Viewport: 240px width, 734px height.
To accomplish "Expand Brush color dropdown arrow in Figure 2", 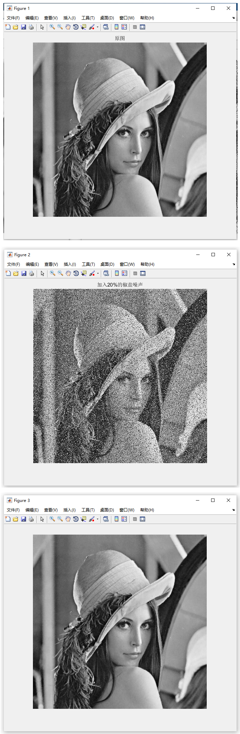I will coord(98,273).
